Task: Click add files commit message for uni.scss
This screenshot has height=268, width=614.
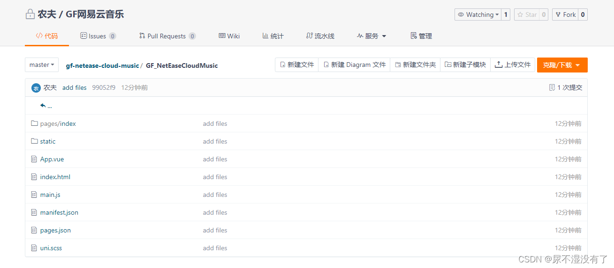Action: click(215, 248)
